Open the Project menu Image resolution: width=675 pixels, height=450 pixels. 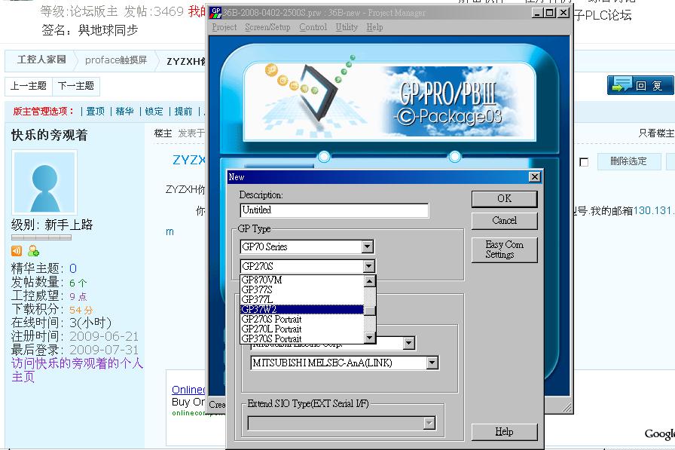pyautogui.click(x=224, y=27)
